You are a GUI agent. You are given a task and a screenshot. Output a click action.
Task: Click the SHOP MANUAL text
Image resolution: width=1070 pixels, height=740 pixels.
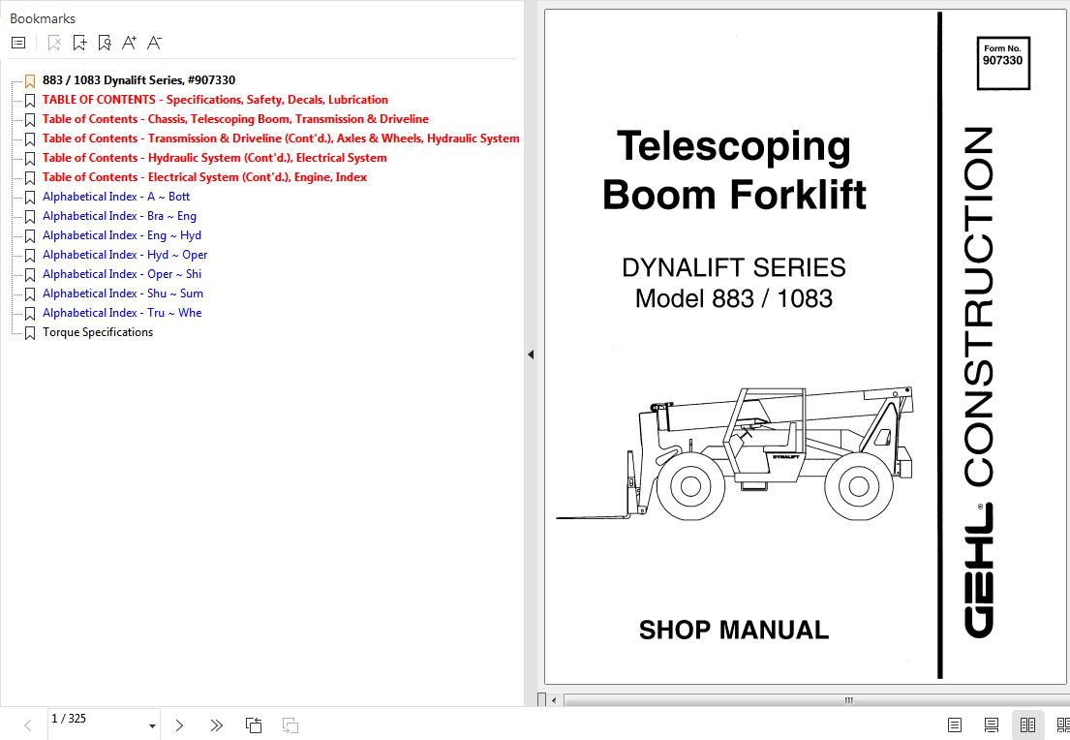click(x=734, y=630)
